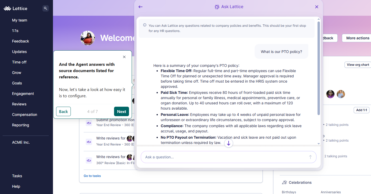The width and height of the screenshot is (371, 194).
Task: Follow the Go to tasks link
Action: 92,176
